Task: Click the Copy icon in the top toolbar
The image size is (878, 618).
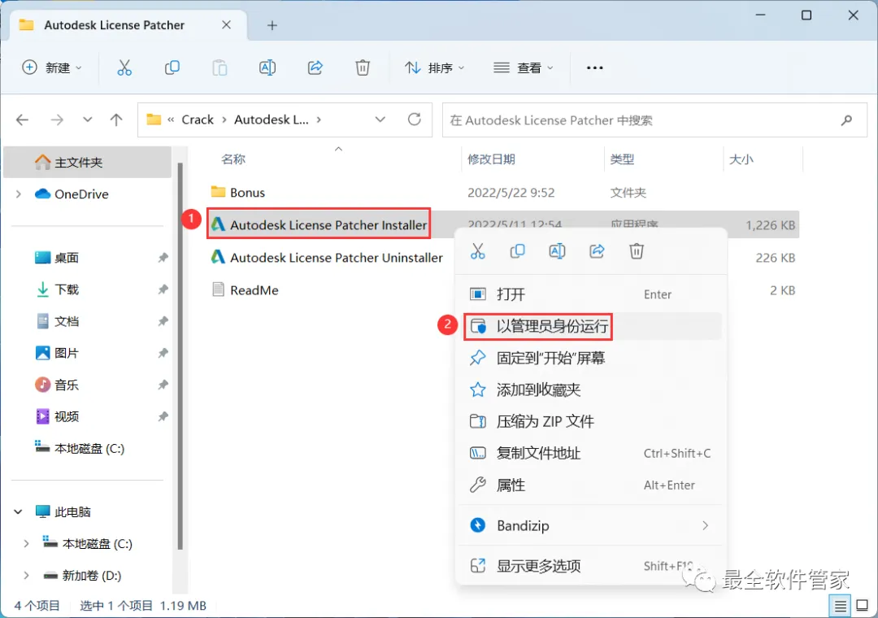Action: click(x=172, y=67)
